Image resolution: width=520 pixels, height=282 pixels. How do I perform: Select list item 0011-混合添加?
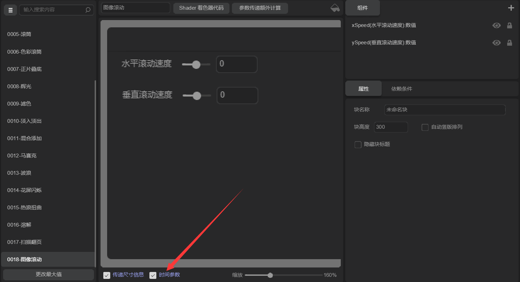point(48,138)
